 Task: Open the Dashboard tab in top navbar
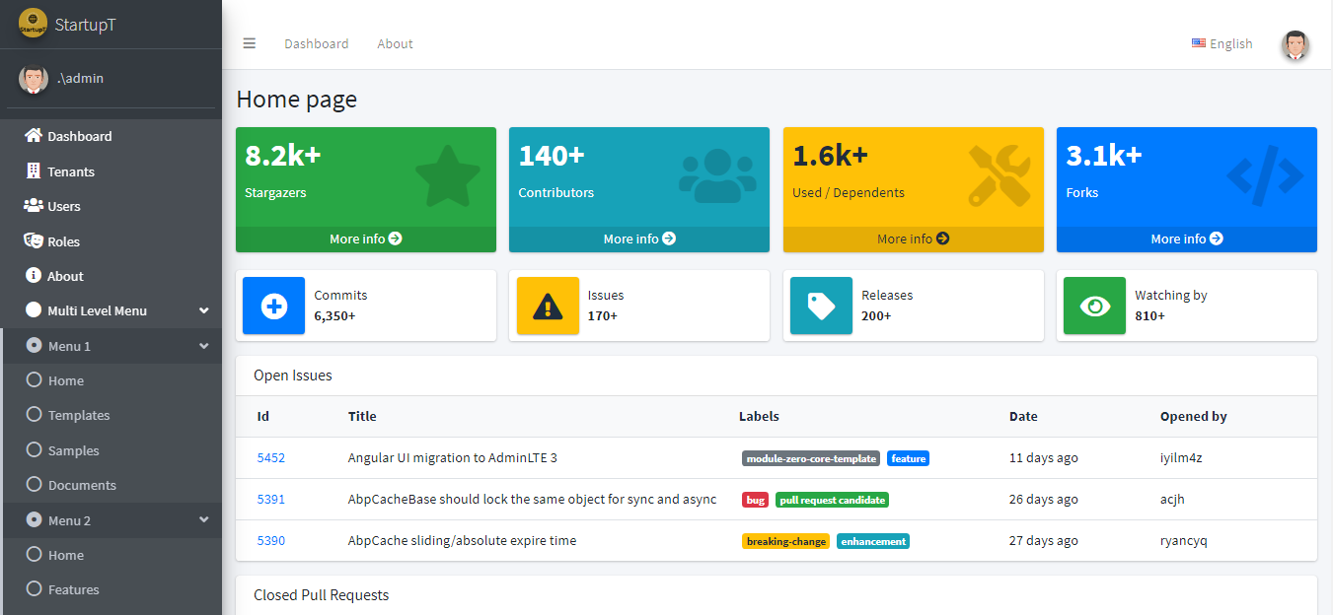pos(316,43)
